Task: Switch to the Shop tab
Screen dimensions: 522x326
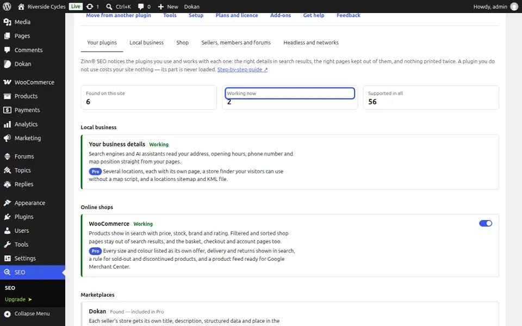Action: click(x=183, y=42)
